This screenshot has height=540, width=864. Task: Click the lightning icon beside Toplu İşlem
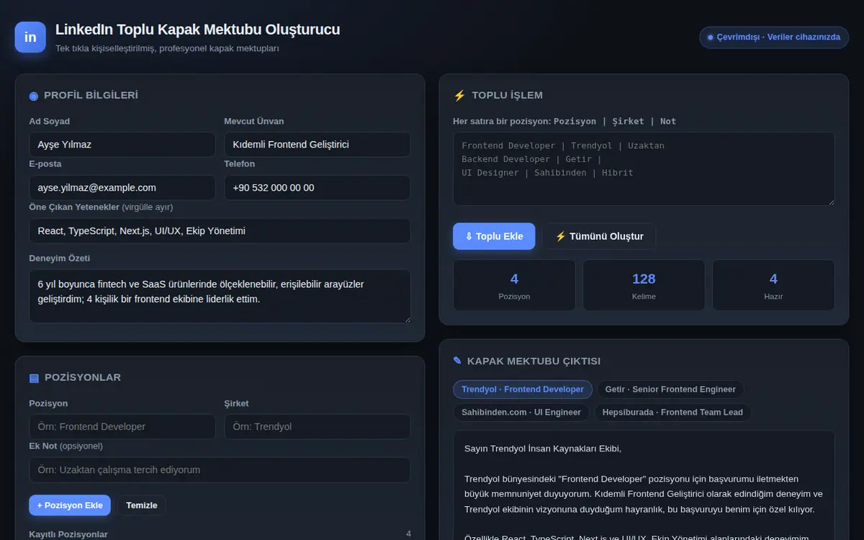tap(459, 96)
